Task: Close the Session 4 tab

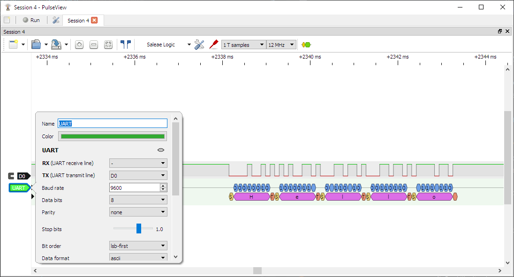Action: point(94,20)
